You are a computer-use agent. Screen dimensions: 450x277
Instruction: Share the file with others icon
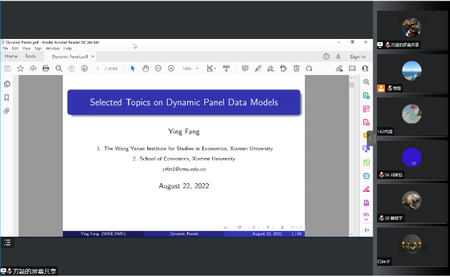[365, 69]
